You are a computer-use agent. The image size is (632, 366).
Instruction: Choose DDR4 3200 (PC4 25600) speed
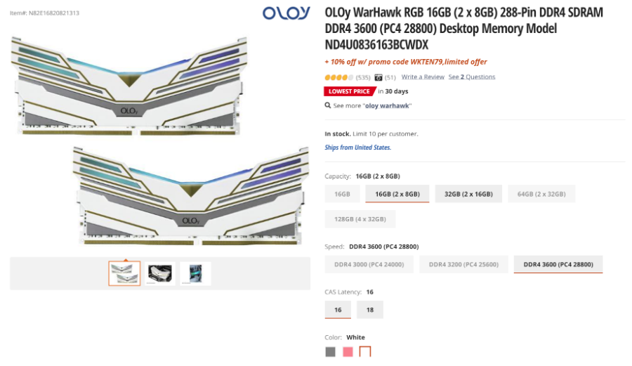pyautogui.click(x=463, y=264)
